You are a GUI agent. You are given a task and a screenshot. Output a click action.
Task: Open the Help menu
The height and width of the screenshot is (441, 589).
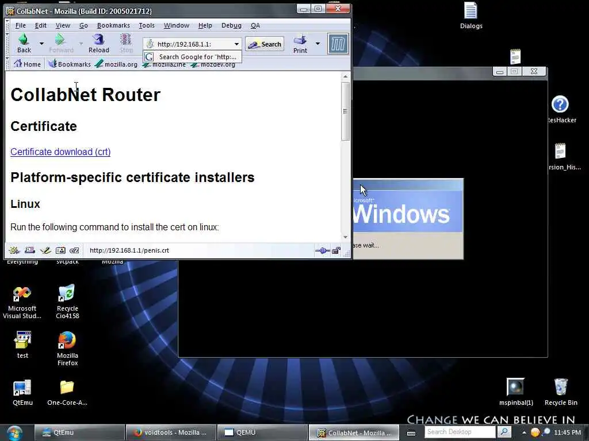click(205, 25)
